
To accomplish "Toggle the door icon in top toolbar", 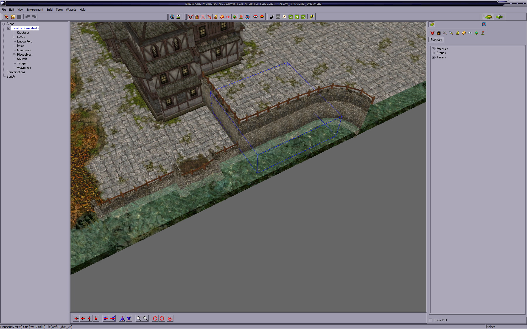I will pyautogui.click(x=197, y=17).
